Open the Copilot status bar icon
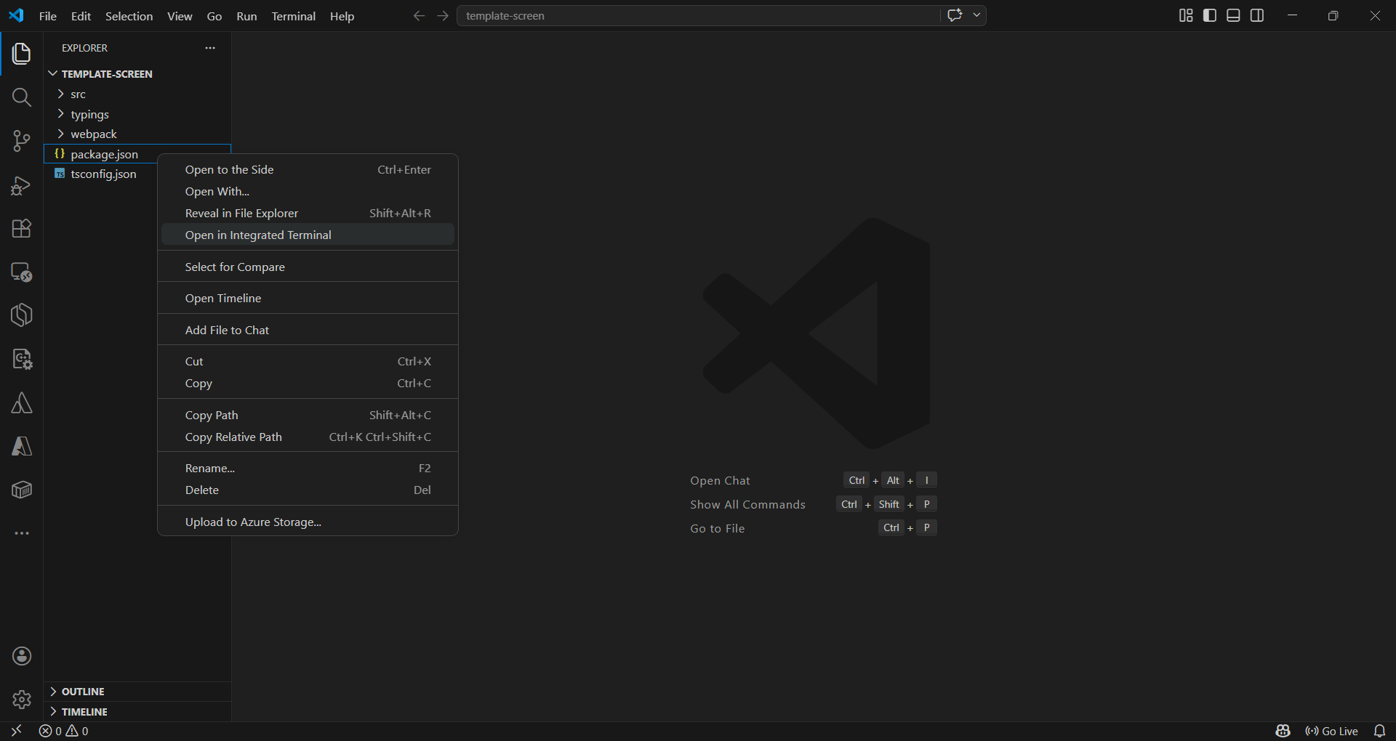1396x741 pixels. coord(1283,731)
